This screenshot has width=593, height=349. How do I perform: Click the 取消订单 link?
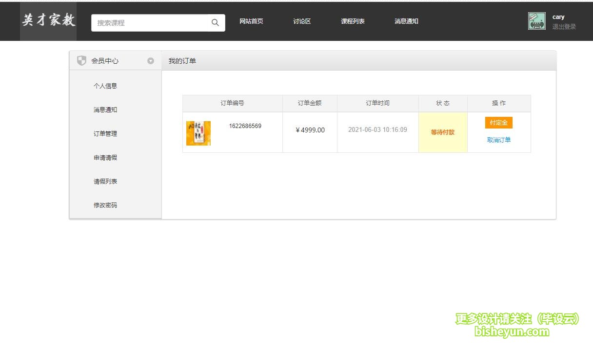[x=499, y=140]
